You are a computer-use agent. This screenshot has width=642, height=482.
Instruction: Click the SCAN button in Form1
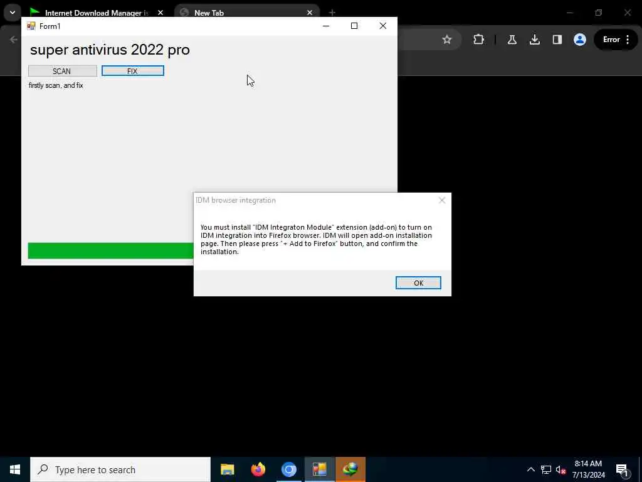tap(63, 71)
